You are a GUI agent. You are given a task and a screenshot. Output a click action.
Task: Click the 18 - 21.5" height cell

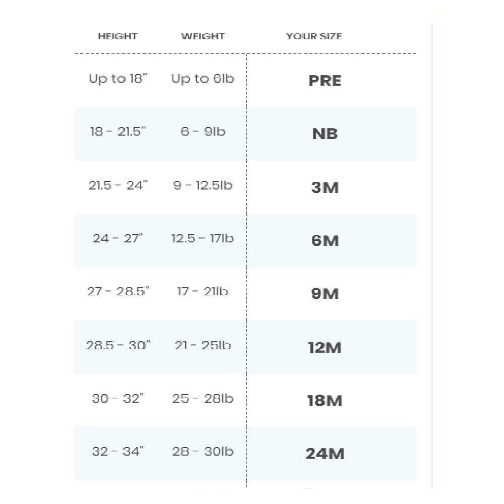(117, 131)
